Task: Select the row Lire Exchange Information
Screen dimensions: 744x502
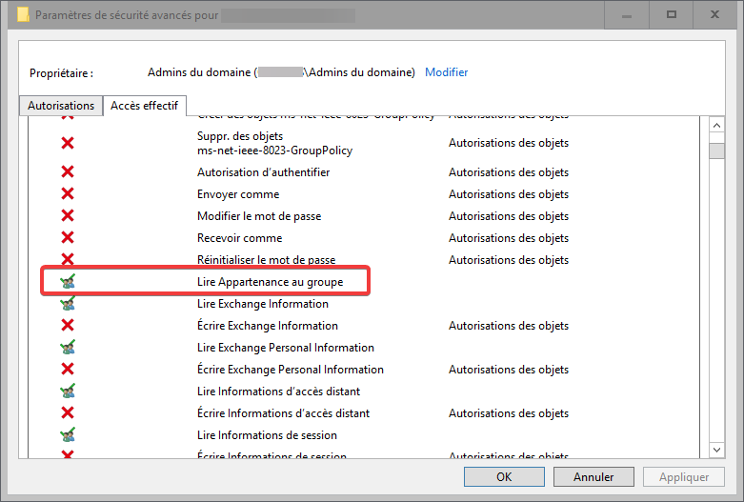Action: click(x=364, y=303)
